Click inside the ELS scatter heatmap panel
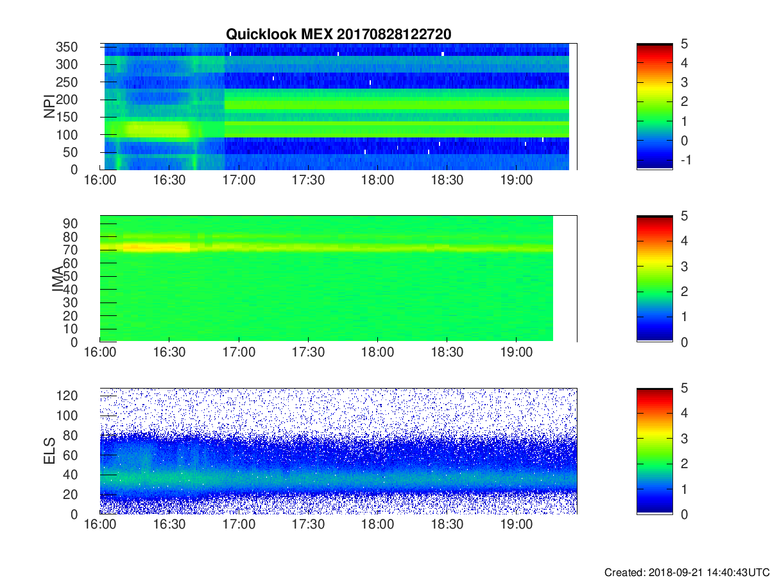The image size is (770, 578). tap(338, 451)
